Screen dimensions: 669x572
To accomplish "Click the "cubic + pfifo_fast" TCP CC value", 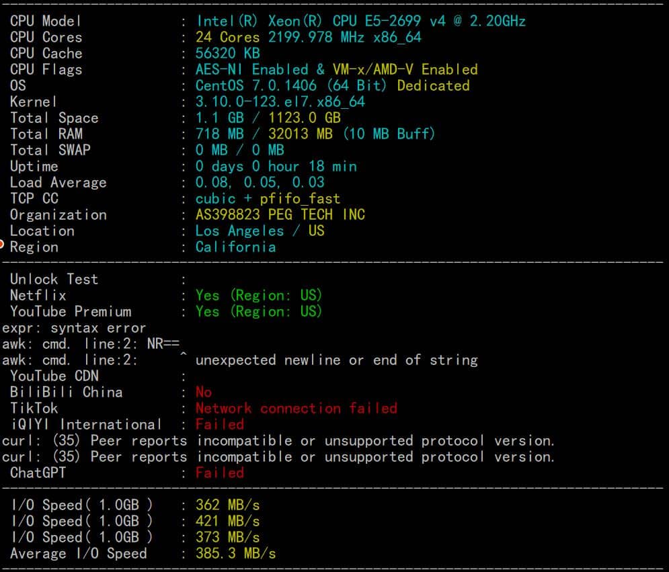I will 268,198.
